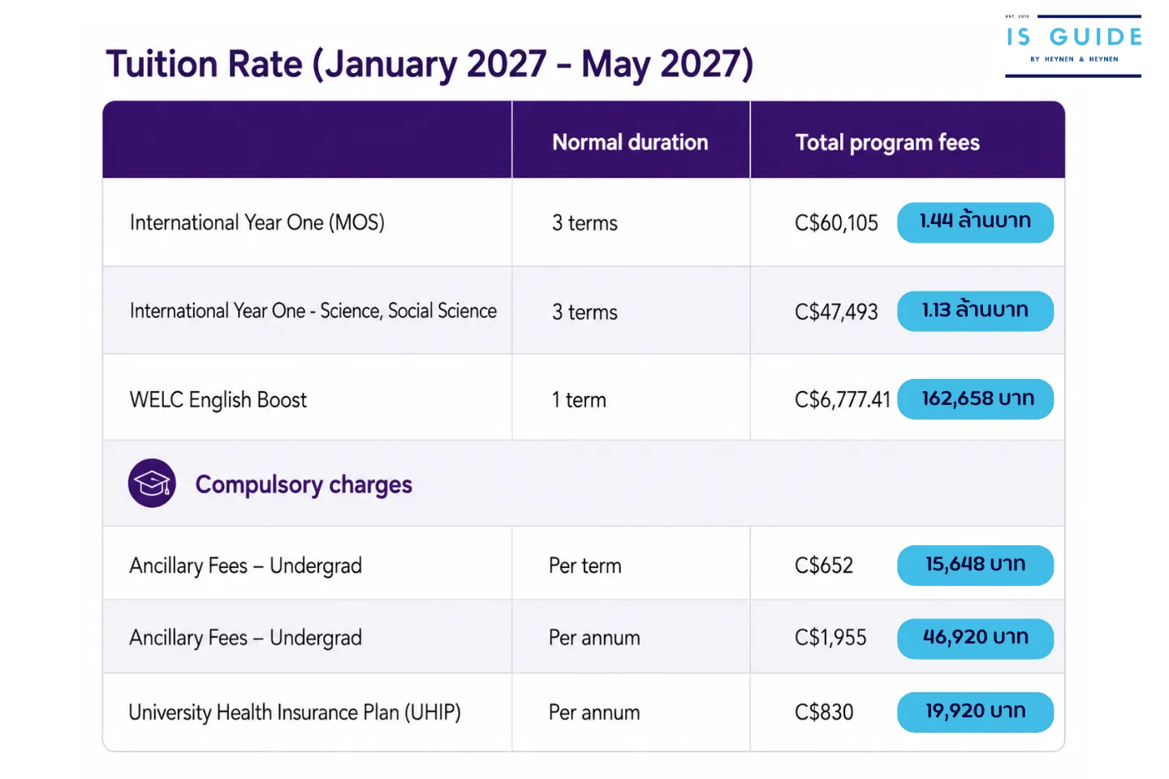The width and height of the screenshot is (1169, 779).
Task: Click the C$1,955 ancillary fee amount
Action: (830, 638)
